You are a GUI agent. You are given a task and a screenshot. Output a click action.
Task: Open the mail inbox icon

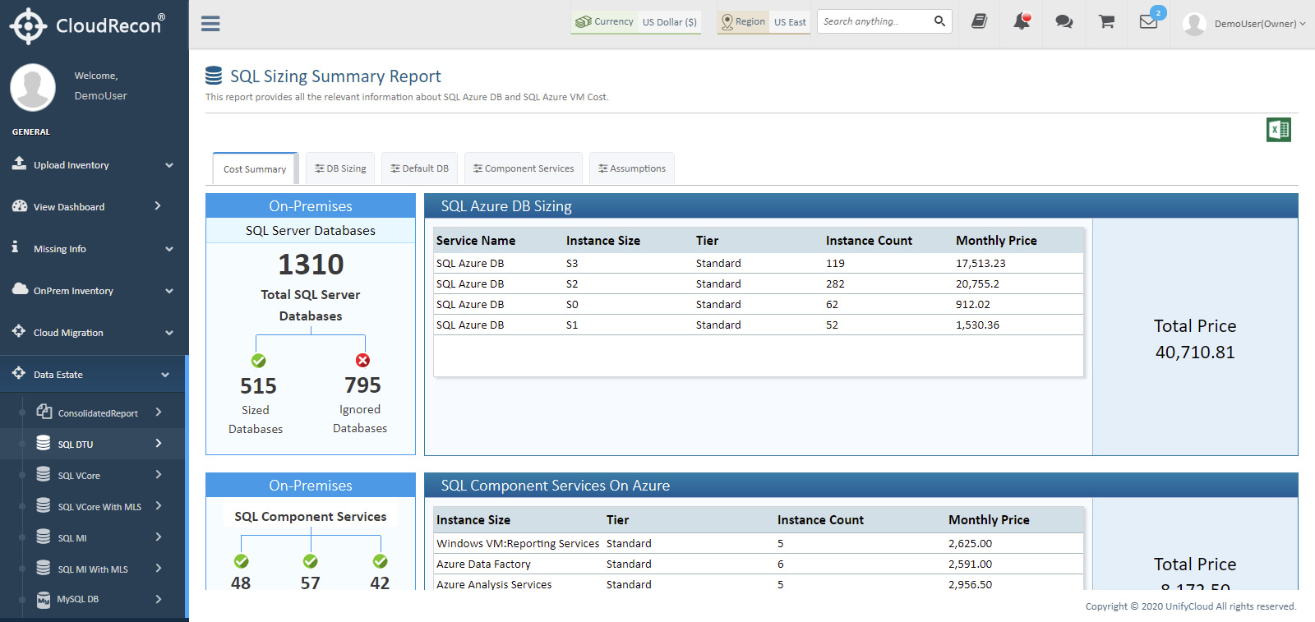[x=1149, y=22]
